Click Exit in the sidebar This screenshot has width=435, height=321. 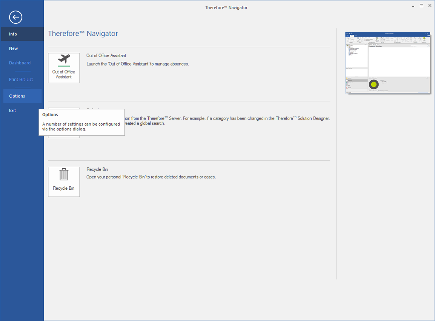tap(22, 111)
